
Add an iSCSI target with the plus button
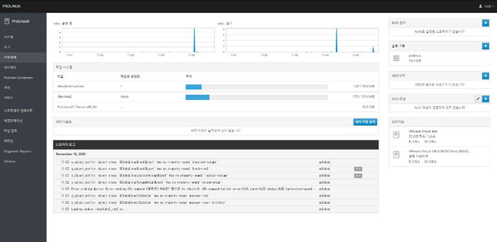(485, 99)
